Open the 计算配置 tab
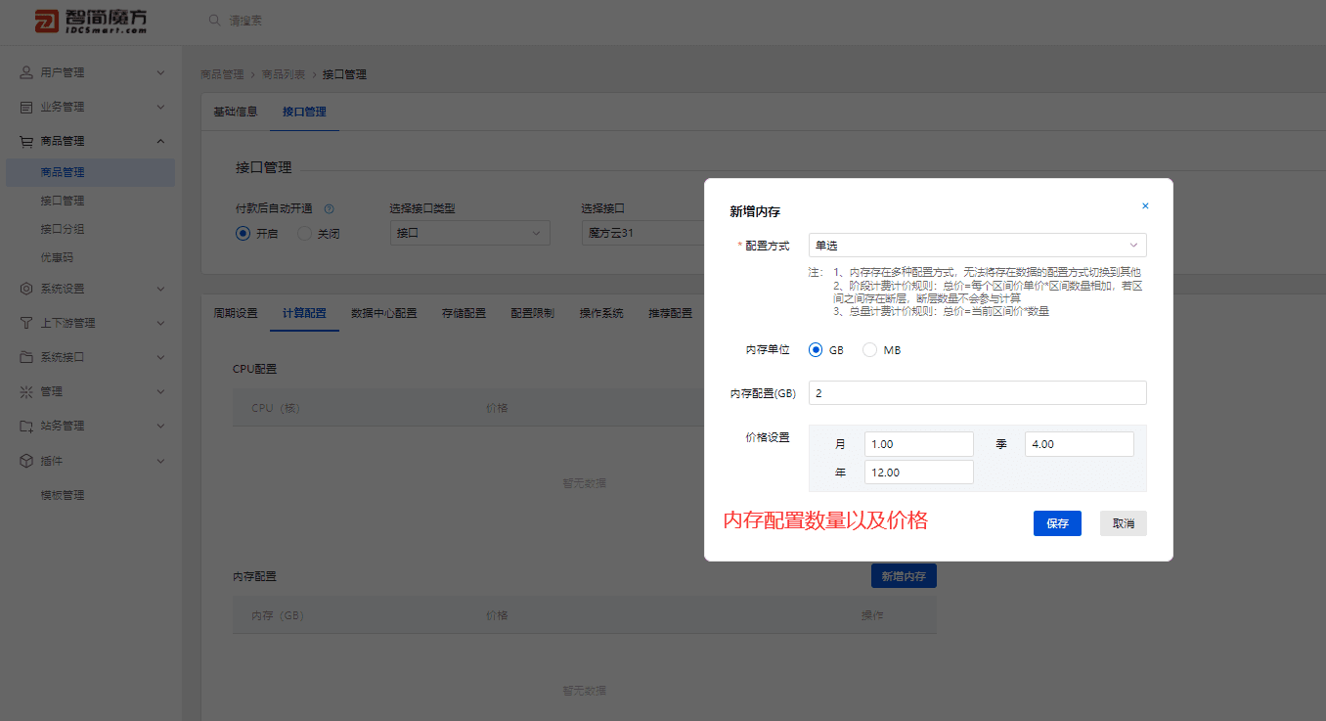Image resolution: width=1326 pixels, height=721 pixels. [x=304, y=313]
